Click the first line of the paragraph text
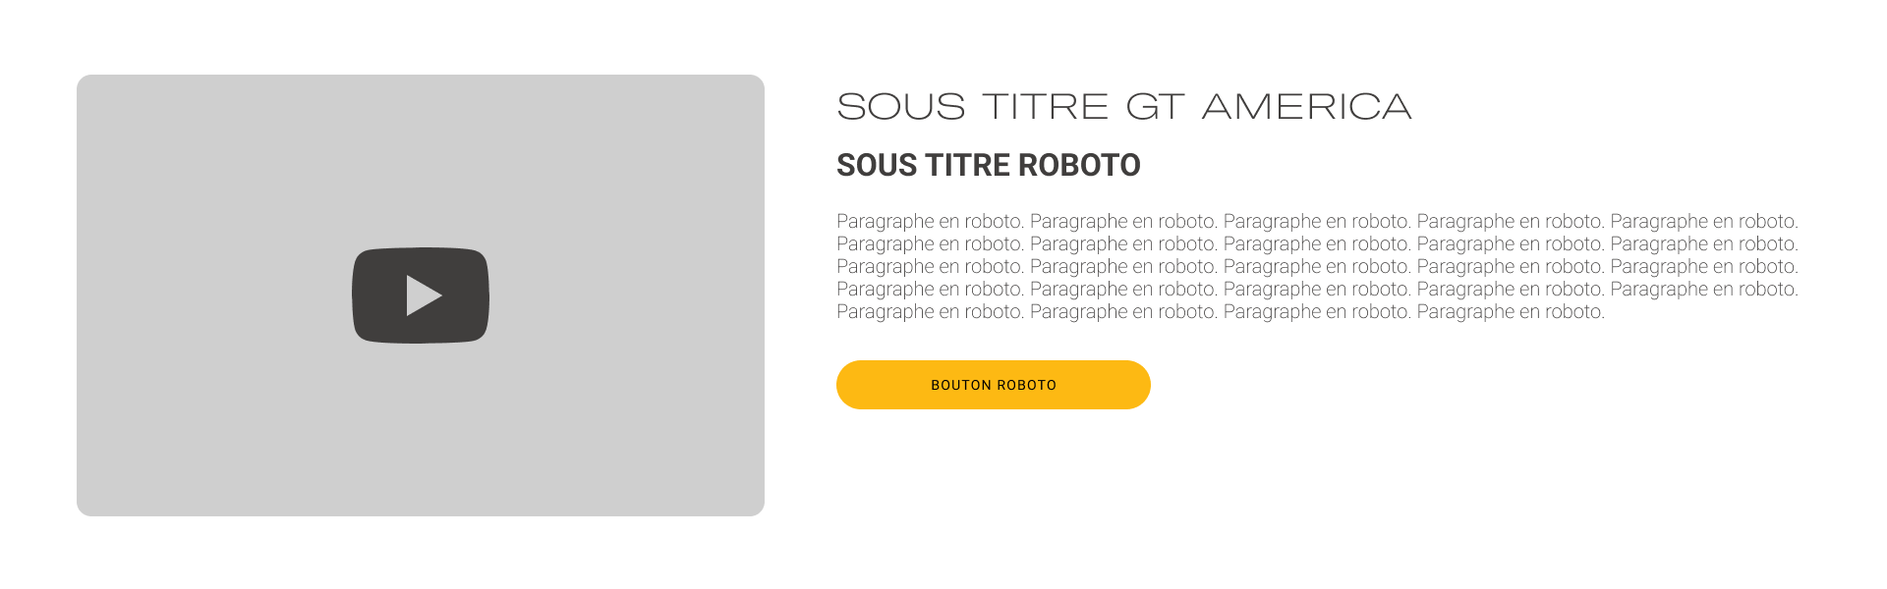The height and width of the screenshot is (589, 1887). 1317,222
